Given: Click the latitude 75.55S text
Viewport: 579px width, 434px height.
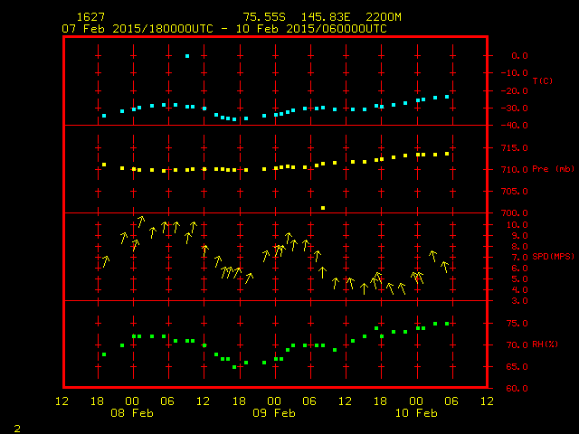Looking at the screenshot, I should coord(261,17).
